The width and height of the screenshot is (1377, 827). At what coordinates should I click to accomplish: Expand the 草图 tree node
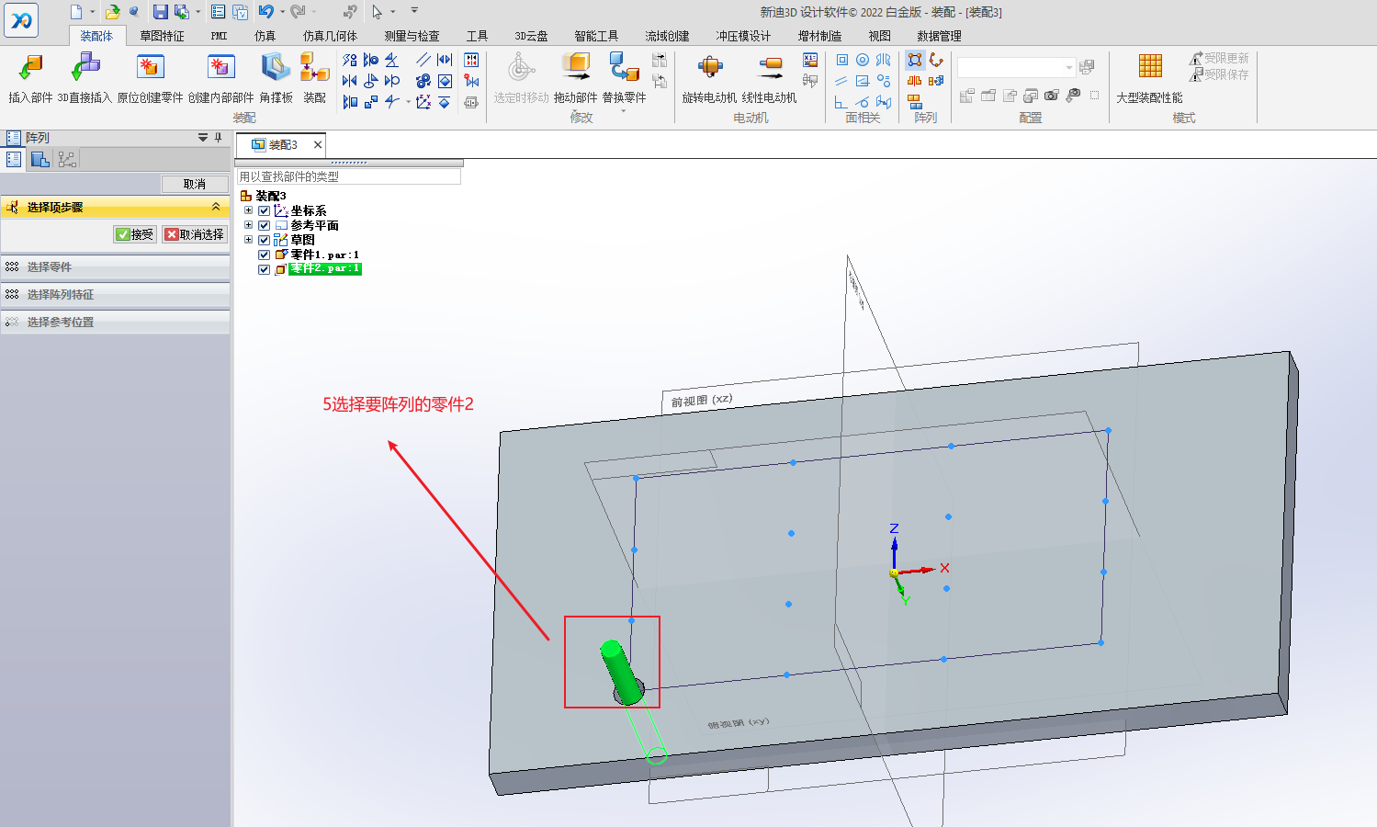(x=248, y=240)
